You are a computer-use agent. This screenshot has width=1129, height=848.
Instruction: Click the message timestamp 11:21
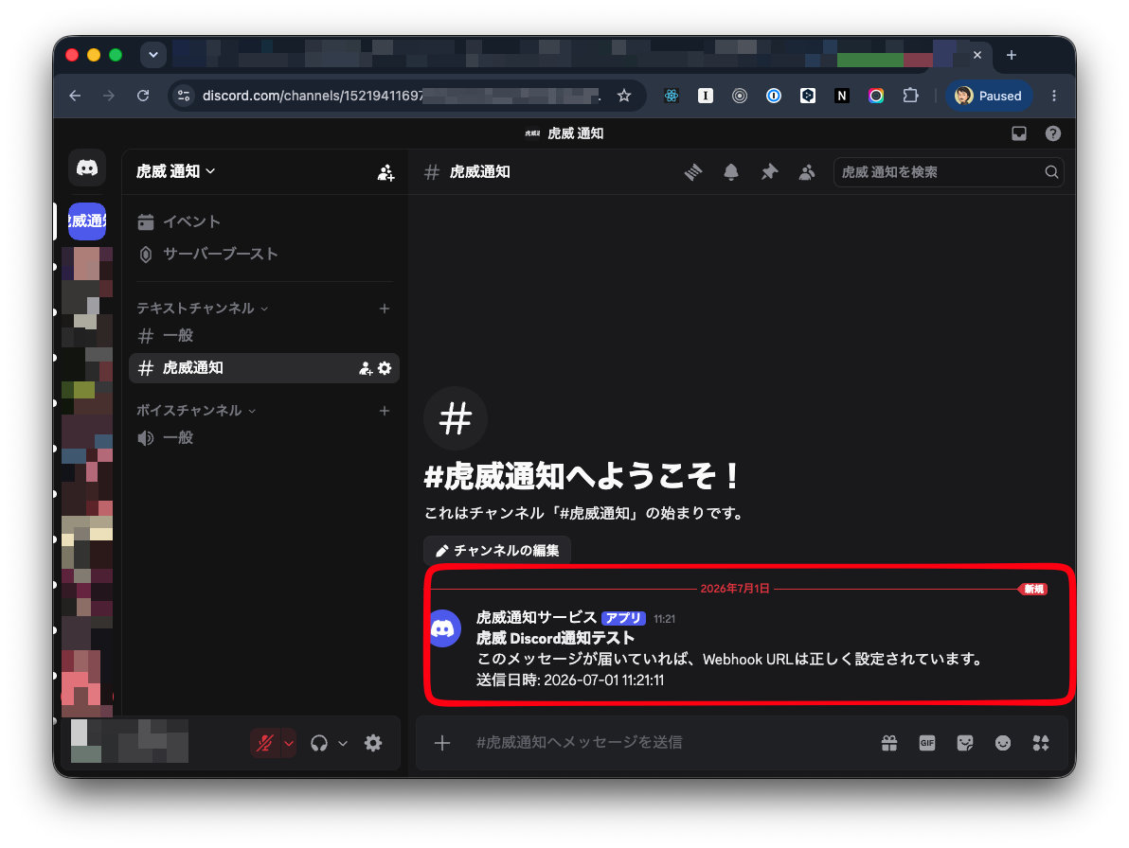(x=665, y=619)
